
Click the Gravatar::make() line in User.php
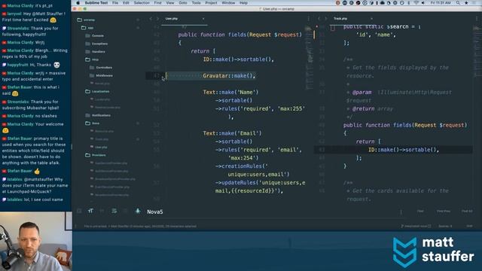[x=229, y=76]
